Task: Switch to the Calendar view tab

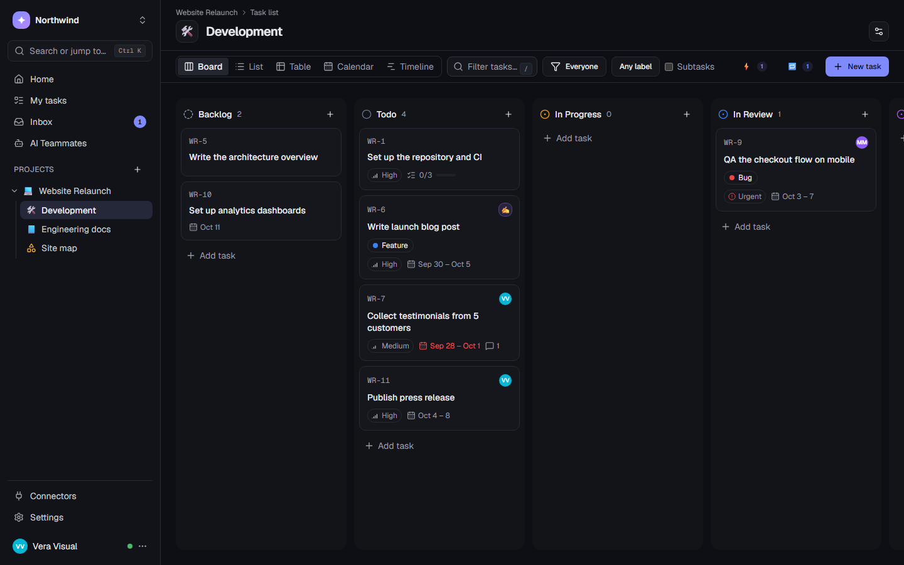Action: click(x=348, y=67)
